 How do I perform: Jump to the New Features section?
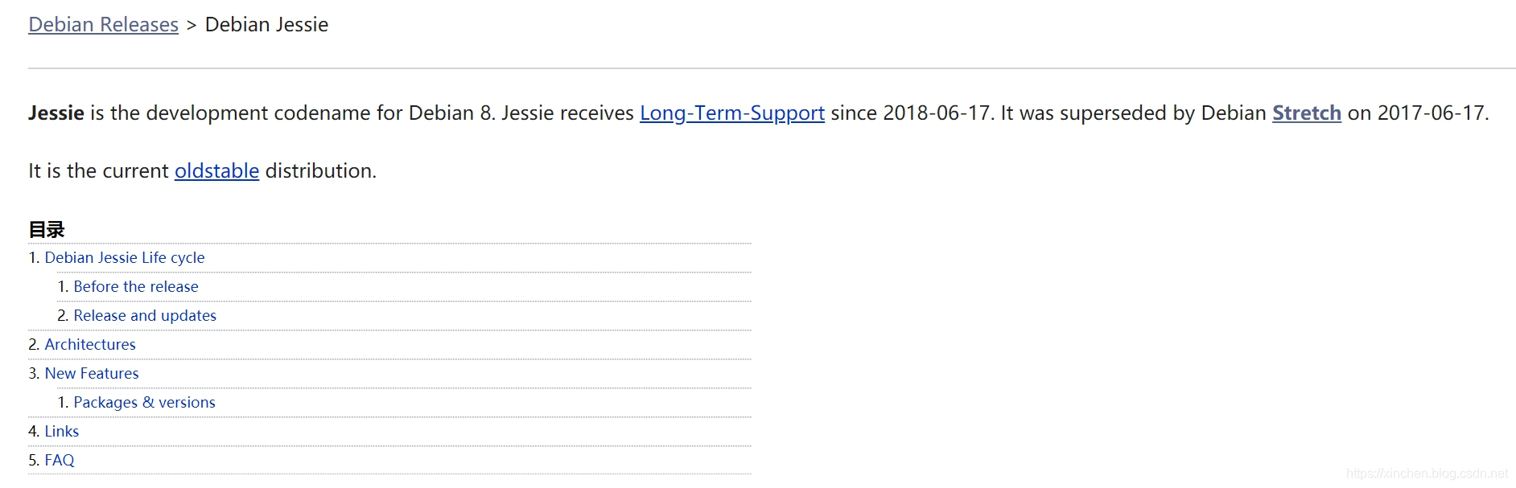tap(92, 374)
